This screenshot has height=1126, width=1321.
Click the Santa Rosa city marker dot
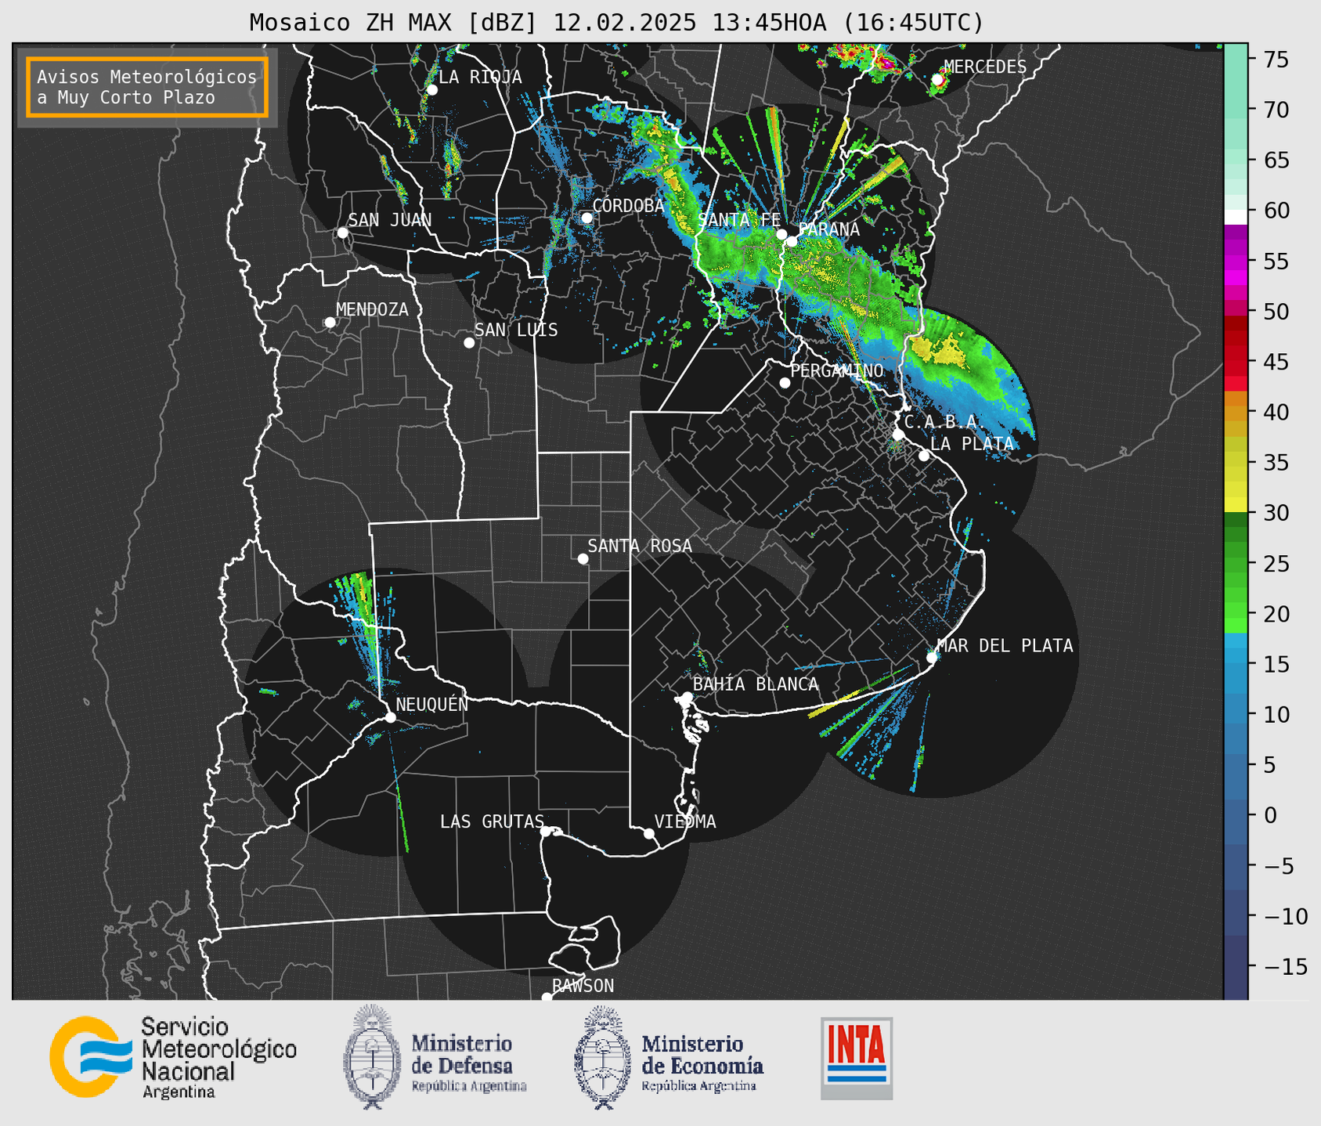[x=583, y=558]
